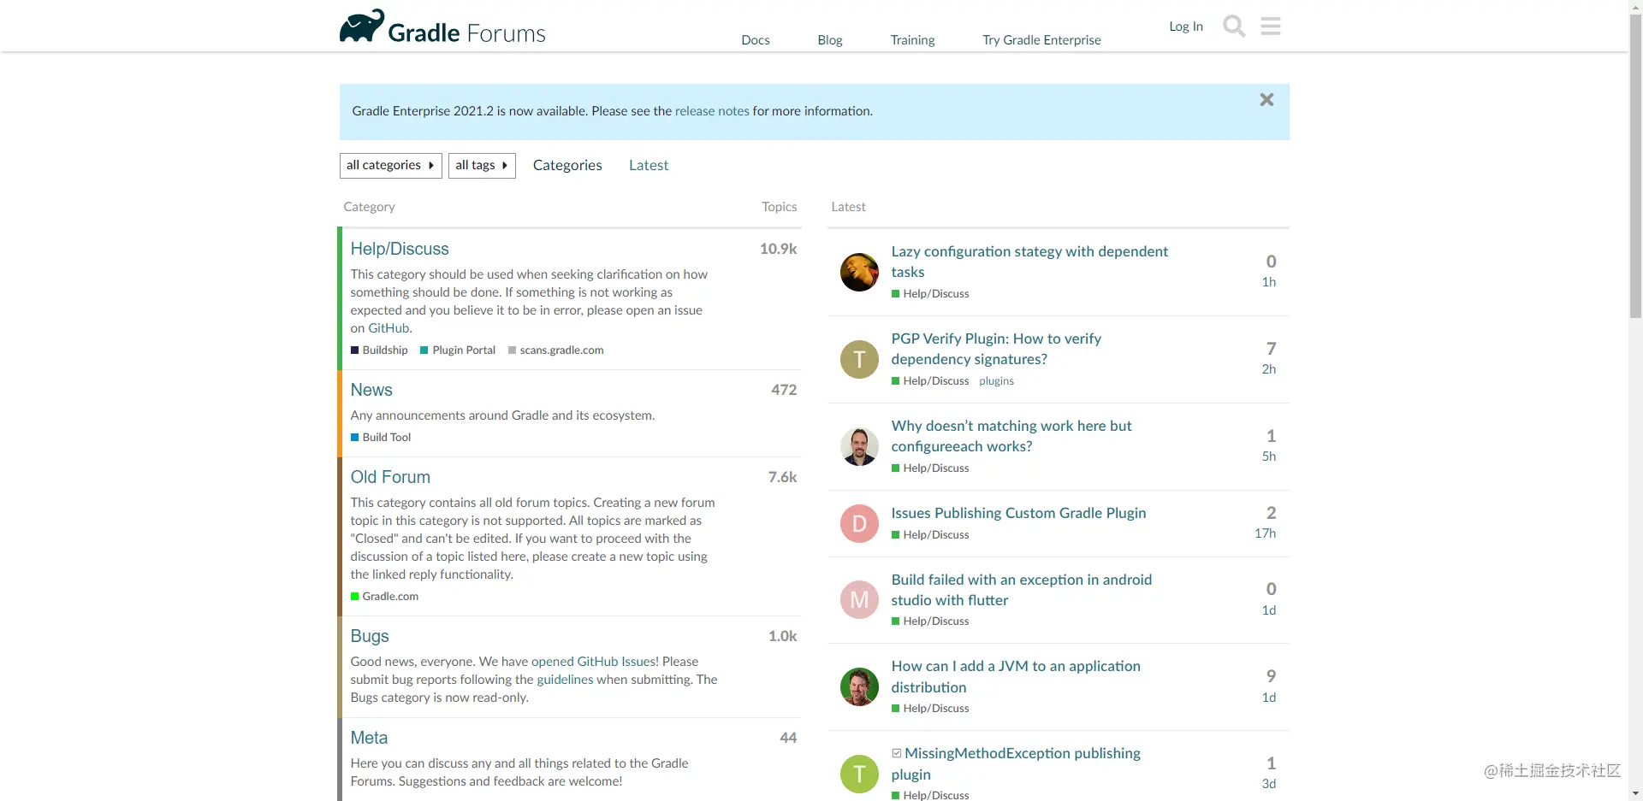Open the News category

[x=371, y=390]
